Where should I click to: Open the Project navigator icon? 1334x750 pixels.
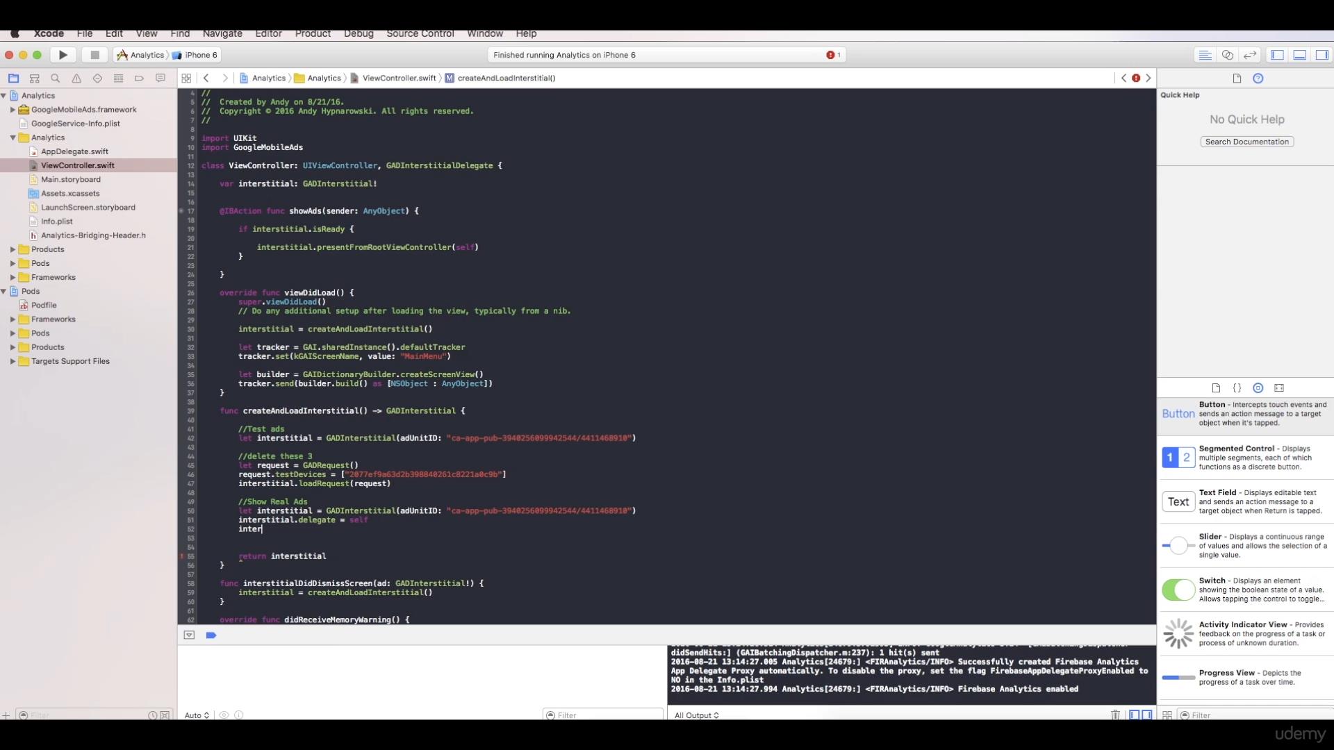pos(13,78)
